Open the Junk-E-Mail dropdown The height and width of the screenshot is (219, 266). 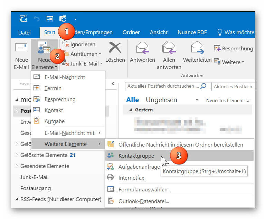pyautogui.click(x=83, y=64)
